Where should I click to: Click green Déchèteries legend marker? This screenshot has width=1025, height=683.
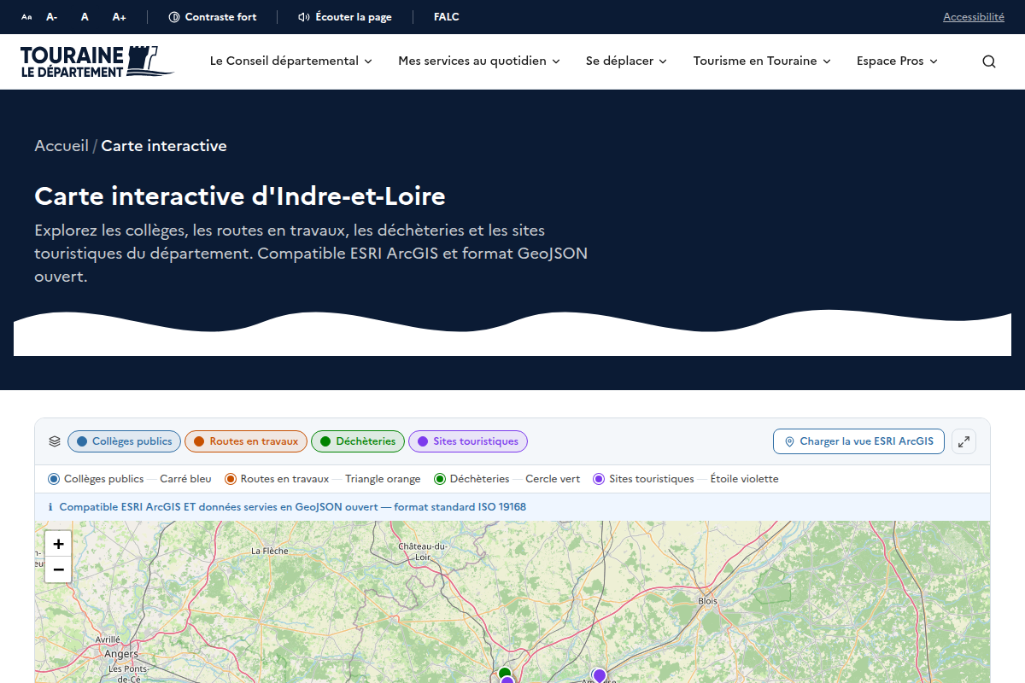click(x=440, y=479)
